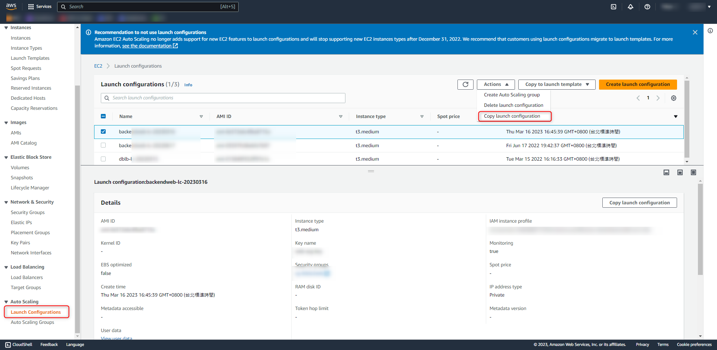Open Copy to launch template dropdown

tap(557, 84)
